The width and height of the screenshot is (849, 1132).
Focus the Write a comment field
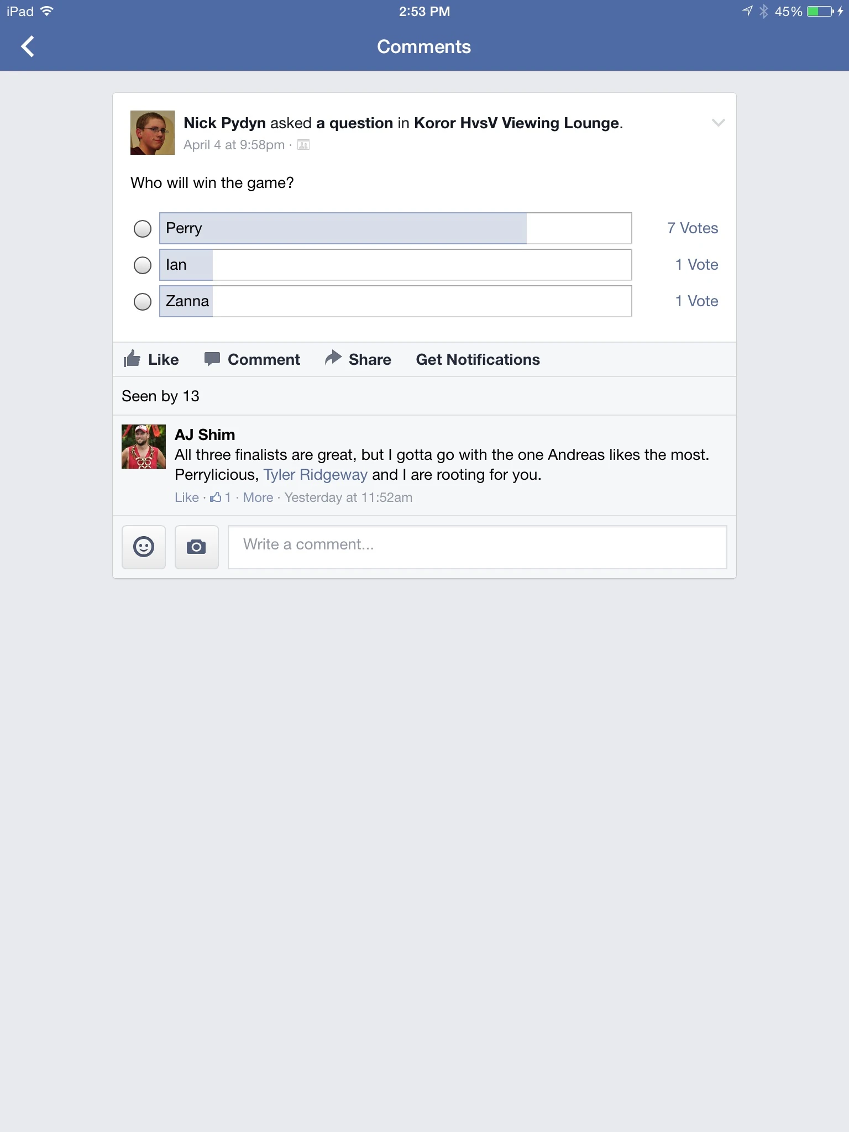[x=478, y=547]
